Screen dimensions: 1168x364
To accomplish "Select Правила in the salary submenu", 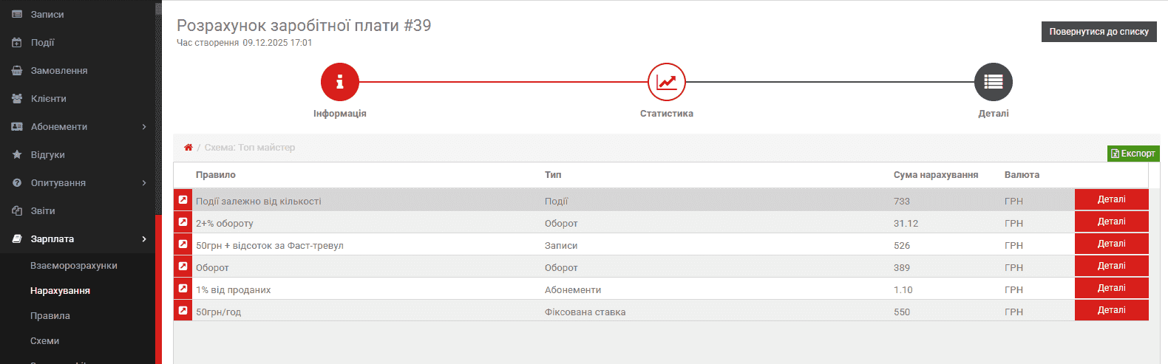I will [50, 316].
